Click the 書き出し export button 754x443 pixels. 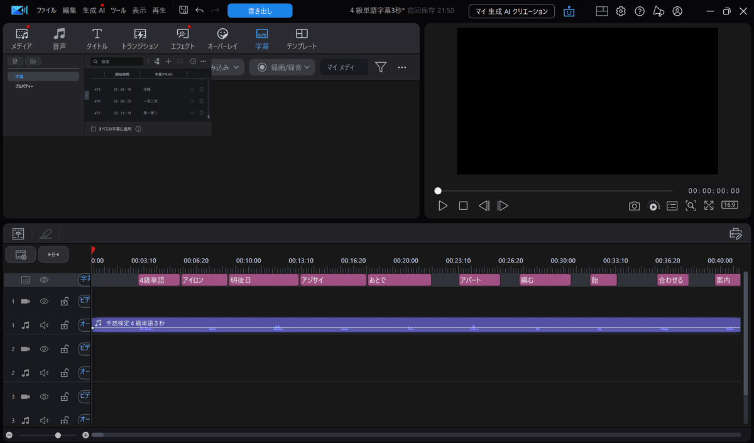tap(260, 11)
